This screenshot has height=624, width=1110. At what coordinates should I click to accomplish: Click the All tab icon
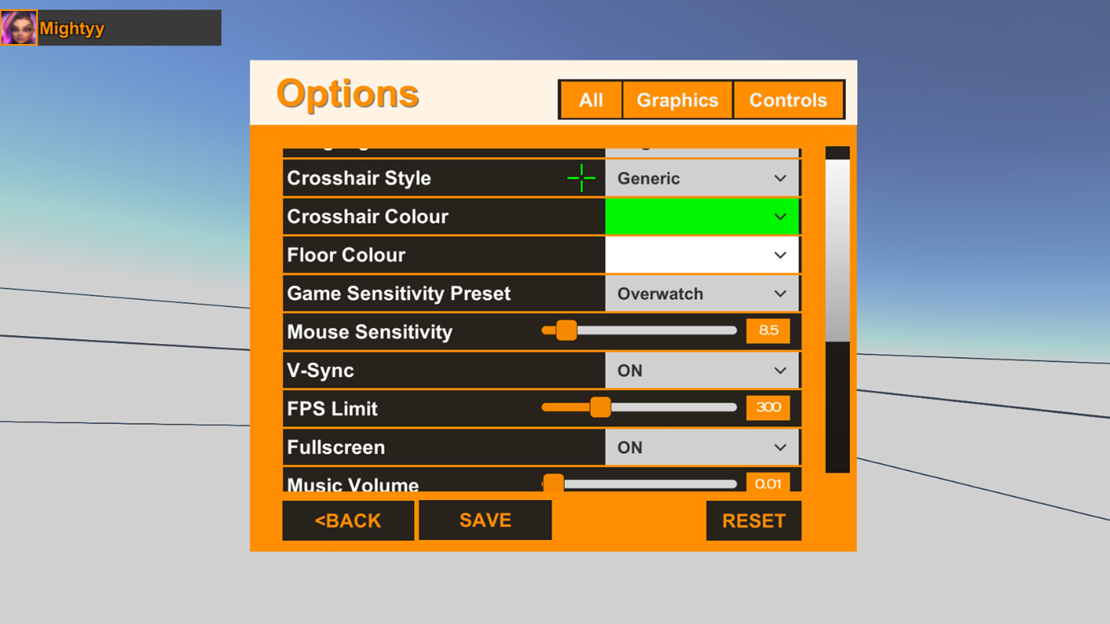591,99
